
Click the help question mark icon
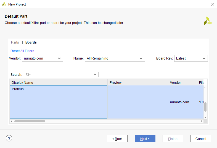pyautogui.click(x=9, y=138)
